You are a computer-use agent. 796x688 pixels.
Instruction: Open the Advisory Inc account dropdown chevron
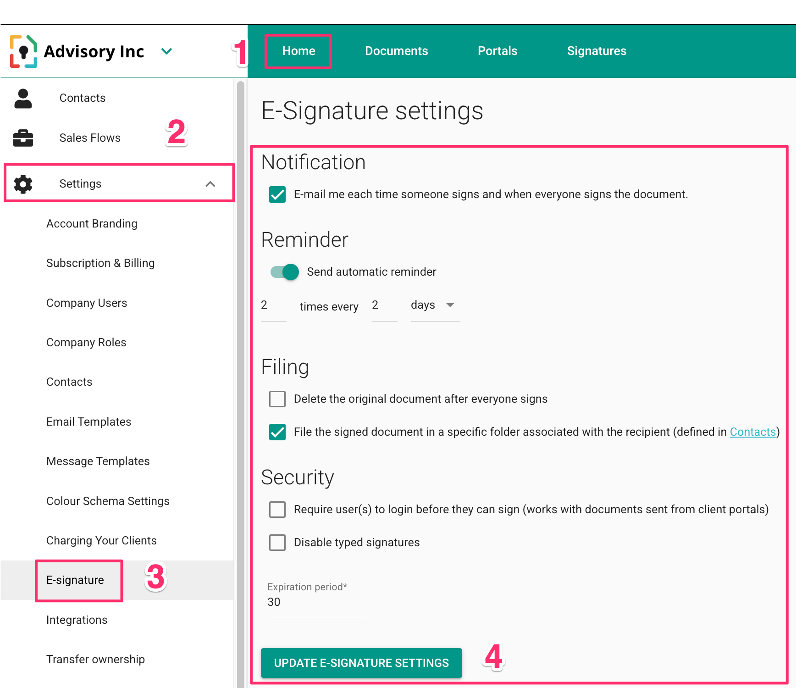click(x=166, y=51)
